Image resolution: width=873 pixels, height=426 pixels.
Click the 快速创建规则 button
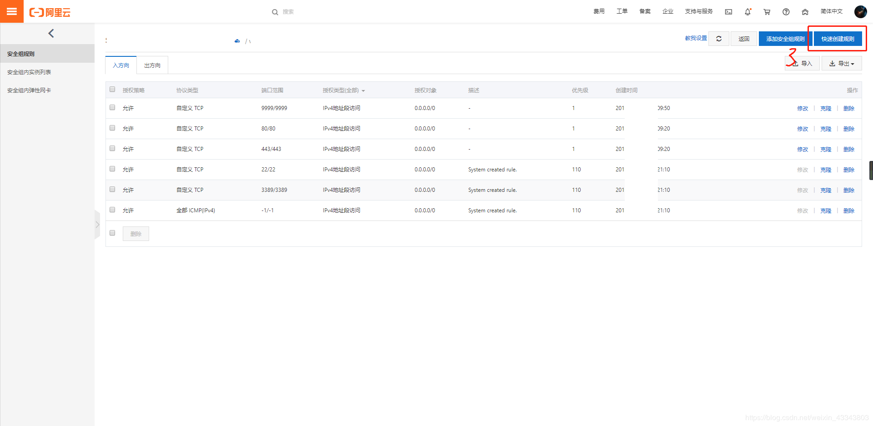coord(838,39)
